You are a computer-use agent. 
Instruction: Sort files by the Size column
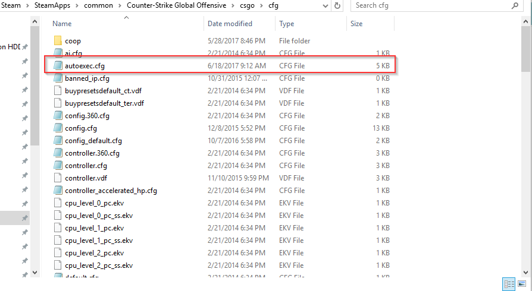(x=356, y=24)
